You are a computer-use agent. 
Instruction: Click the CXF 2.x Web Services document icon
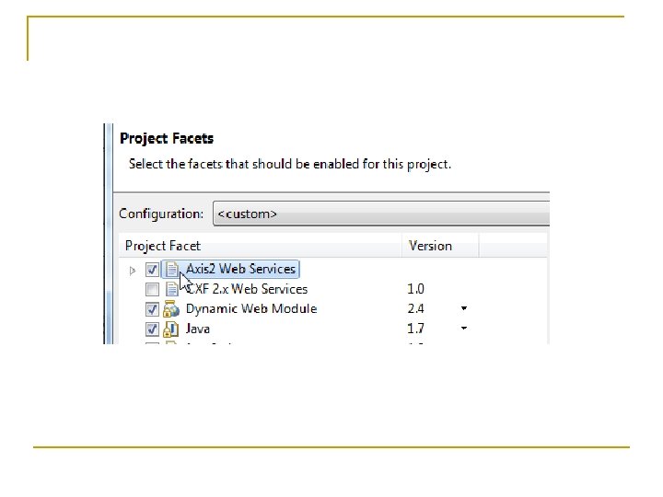pos(172,289)
